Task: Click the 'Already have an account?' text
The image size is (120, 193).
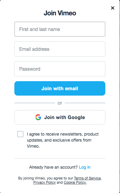Action: [54, 167]
